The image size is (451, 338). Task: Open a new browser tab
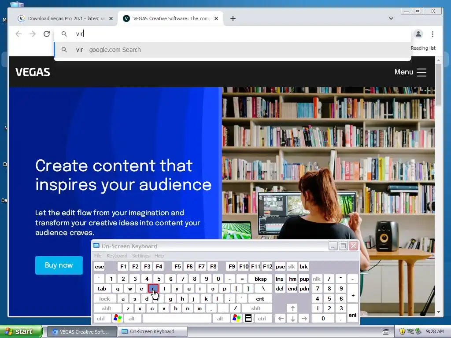click(x=233, y=18)
